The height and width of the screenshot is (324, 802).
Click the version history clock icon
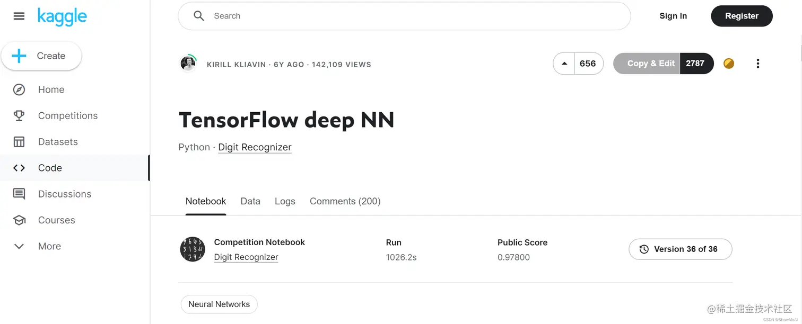tap(644, 249)
